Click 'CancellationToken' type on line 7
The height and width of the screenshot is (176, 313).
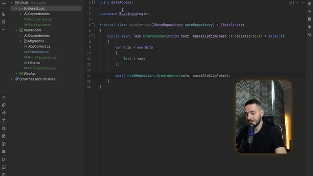210,36
